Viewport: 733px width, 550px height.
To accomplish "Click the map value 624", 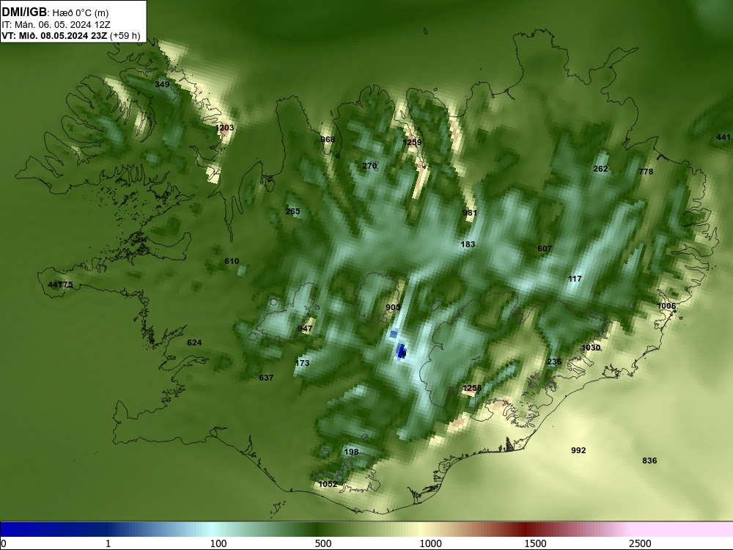I will click(x=194, y=342).
